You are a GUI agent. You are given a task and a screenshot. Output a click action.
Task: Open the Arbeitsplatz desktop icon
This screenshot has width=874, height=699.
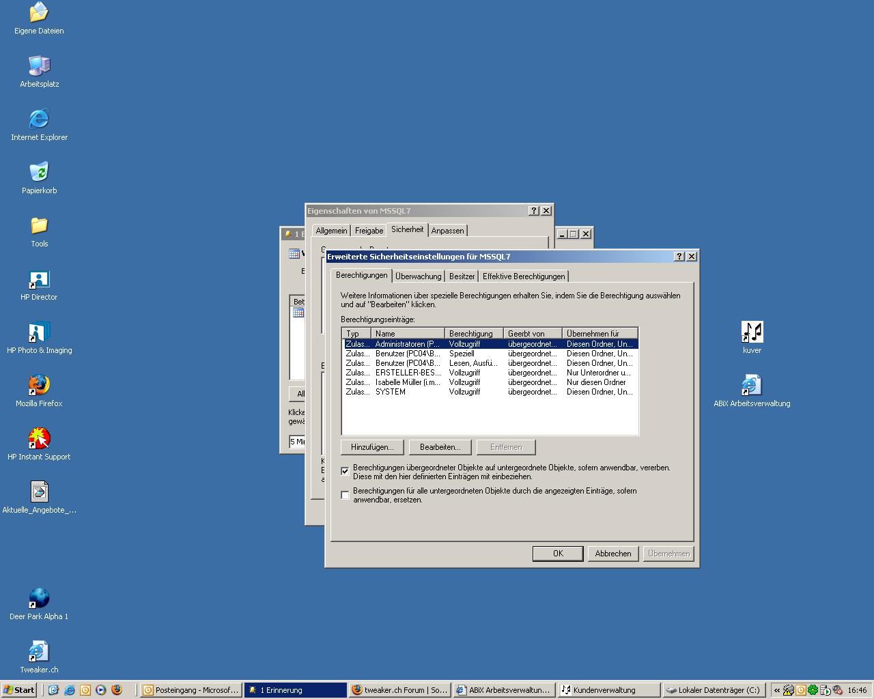click(39, 66)
